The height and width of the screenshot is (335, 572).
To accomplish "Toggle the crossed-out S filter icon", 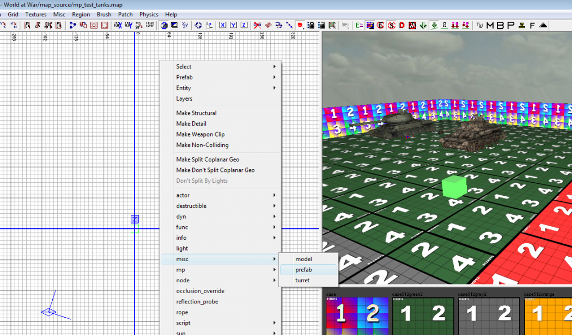I will pos(391,25).
